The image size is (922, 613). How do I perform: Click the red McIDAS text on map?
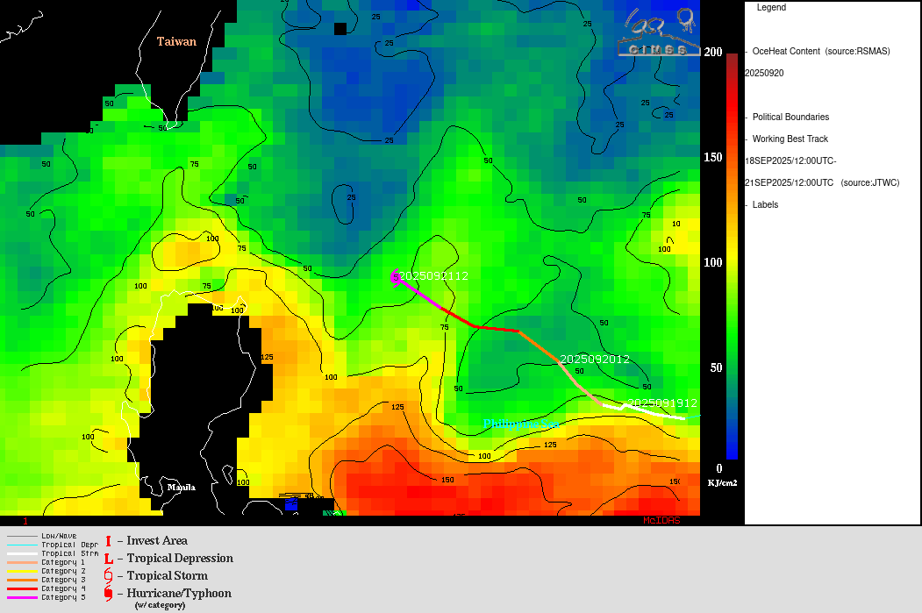click(x=661, y=520)
